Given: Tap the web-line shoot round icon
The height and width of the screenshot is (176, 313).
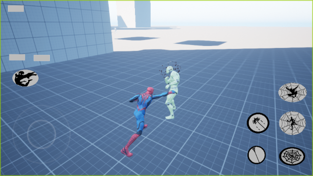Looking at the screenshot, I should [x=256, y=155].
